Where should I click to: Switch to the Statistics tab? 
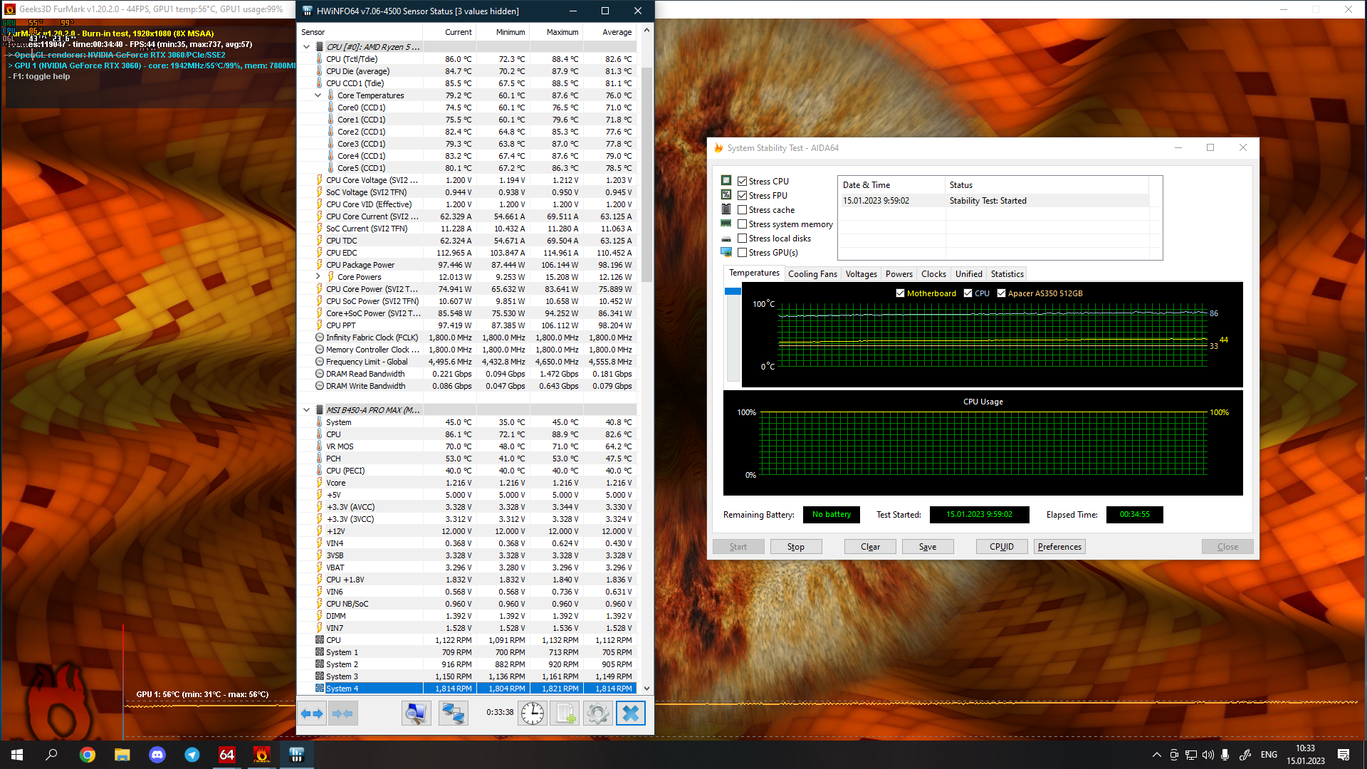(x=1007, y=274)
